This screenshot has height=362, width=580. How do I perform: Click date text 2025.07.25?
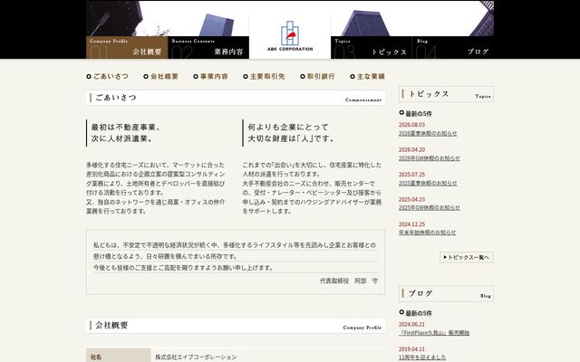pyautogui.click(x=411, y=175)
